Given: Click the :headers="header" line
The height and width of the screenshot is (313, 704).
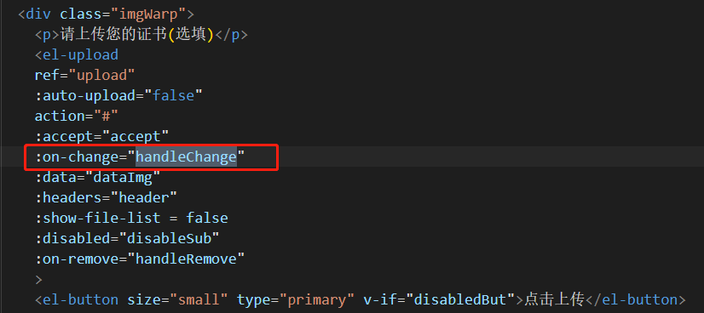Looking at the screenshot, I should (106, 198).
